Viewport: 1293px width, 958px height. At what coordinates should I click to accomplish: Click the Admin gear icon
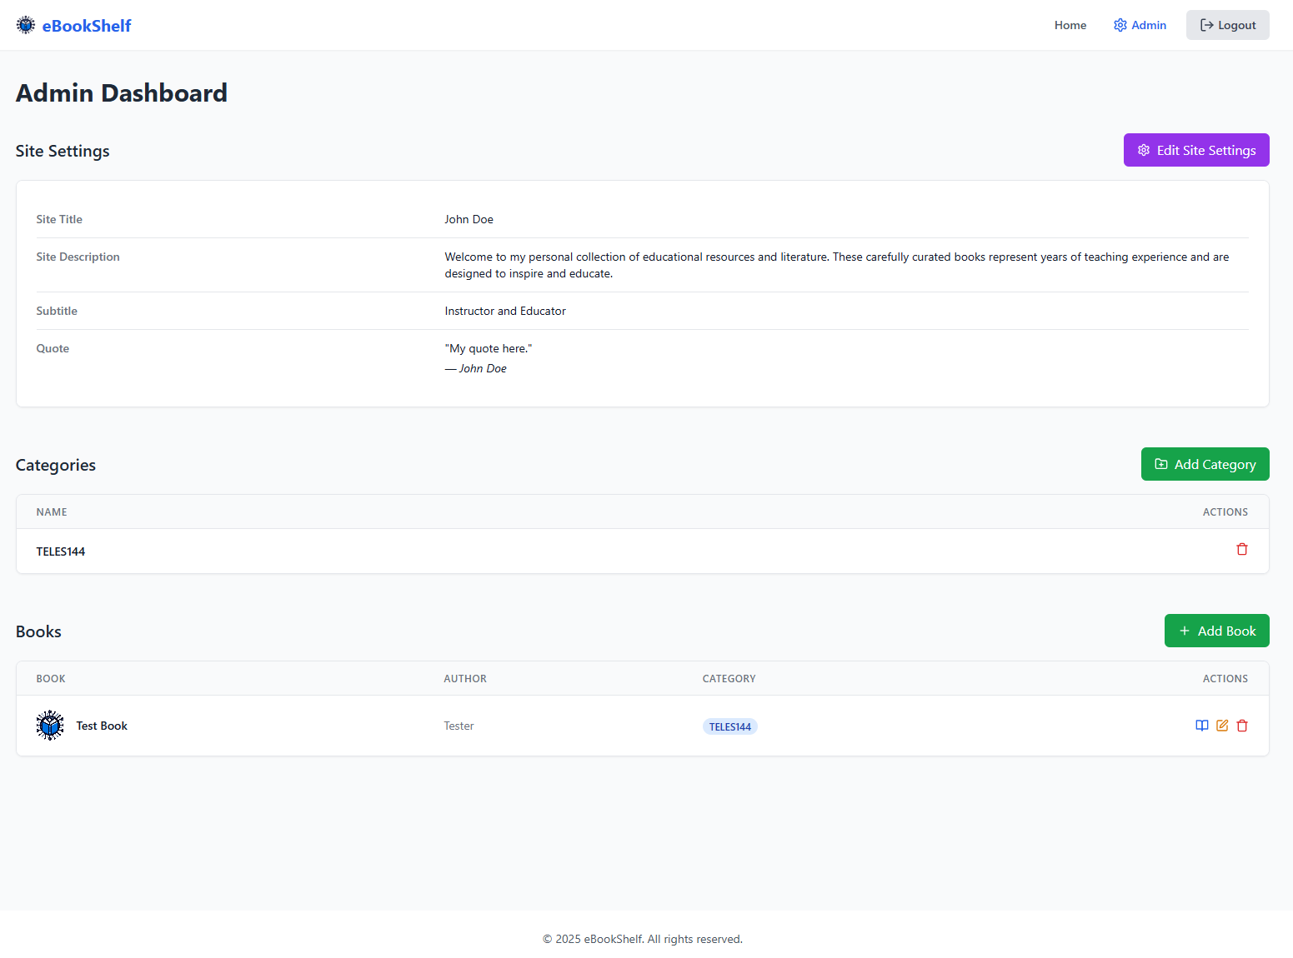1120,25
